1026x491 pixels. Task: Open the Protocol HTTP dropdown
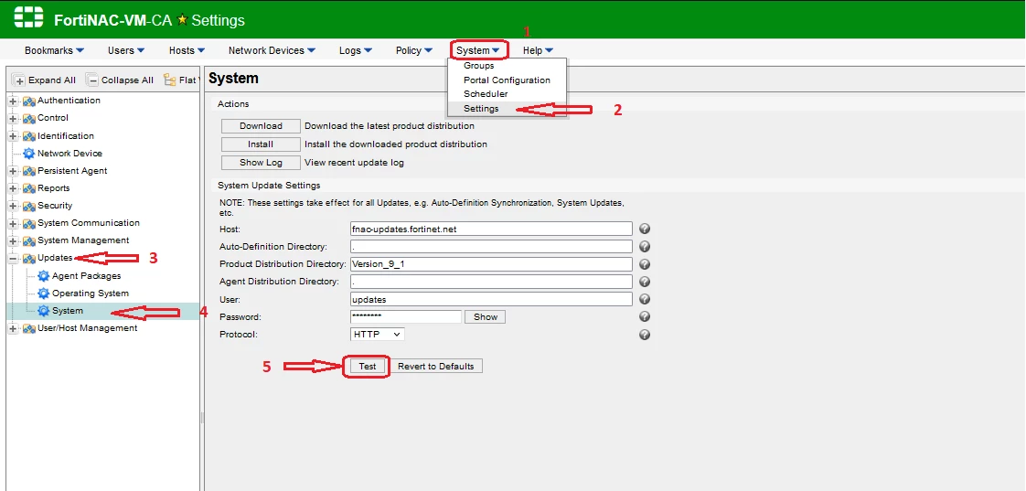[x=378, y=334]
